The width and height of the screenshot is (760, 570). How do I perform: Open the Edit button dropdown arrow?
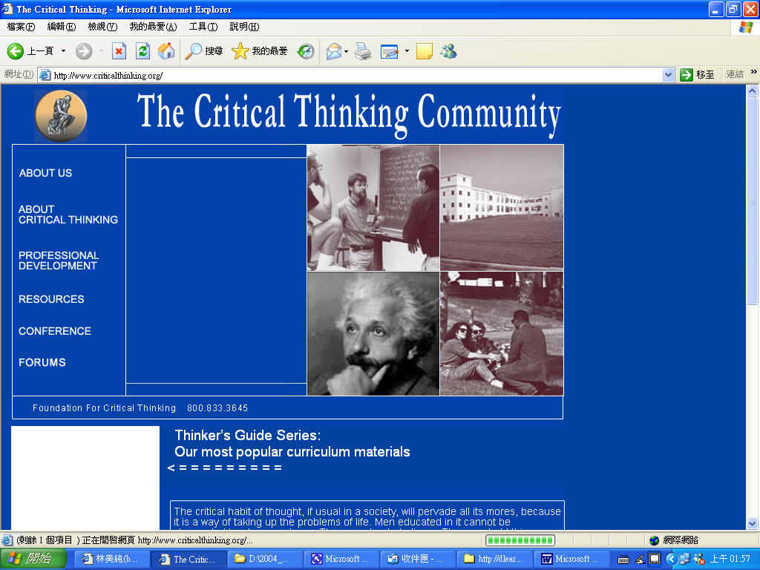[407, 51]
